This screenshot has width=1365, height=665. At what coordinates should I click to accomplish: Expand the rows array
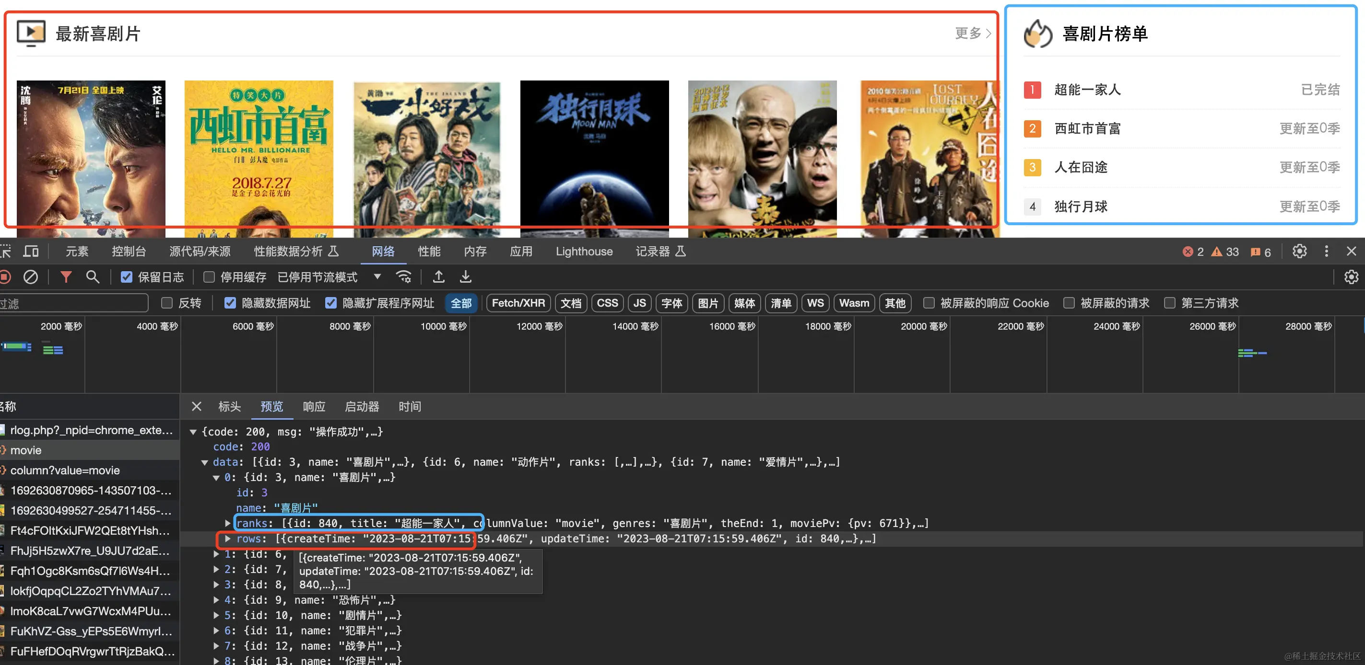tap(228, 539)
